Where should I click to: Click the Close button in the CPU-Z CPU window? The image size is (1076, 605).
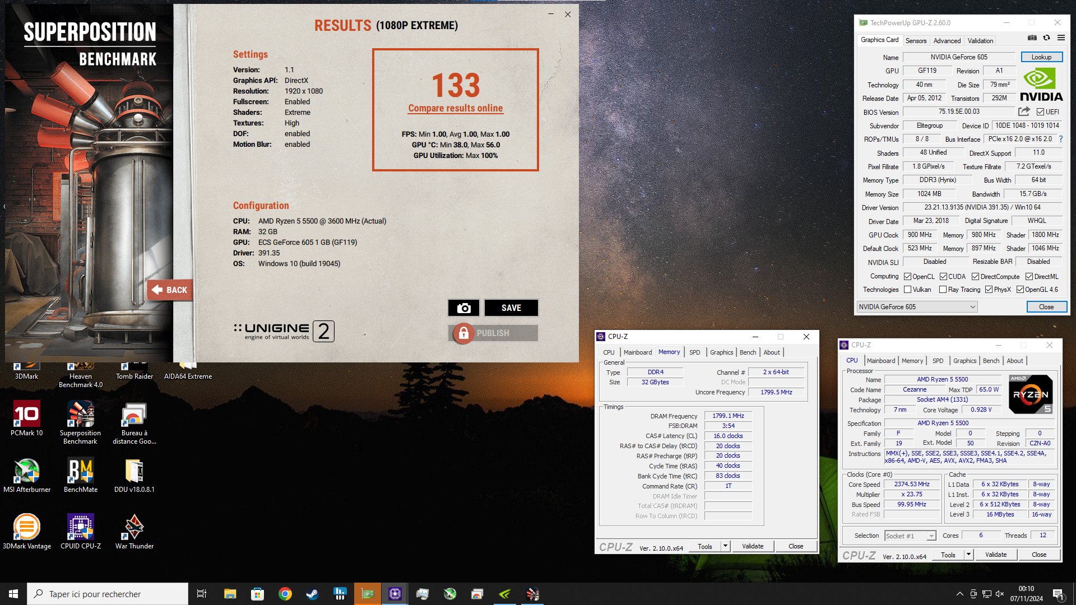[1039, 555]
